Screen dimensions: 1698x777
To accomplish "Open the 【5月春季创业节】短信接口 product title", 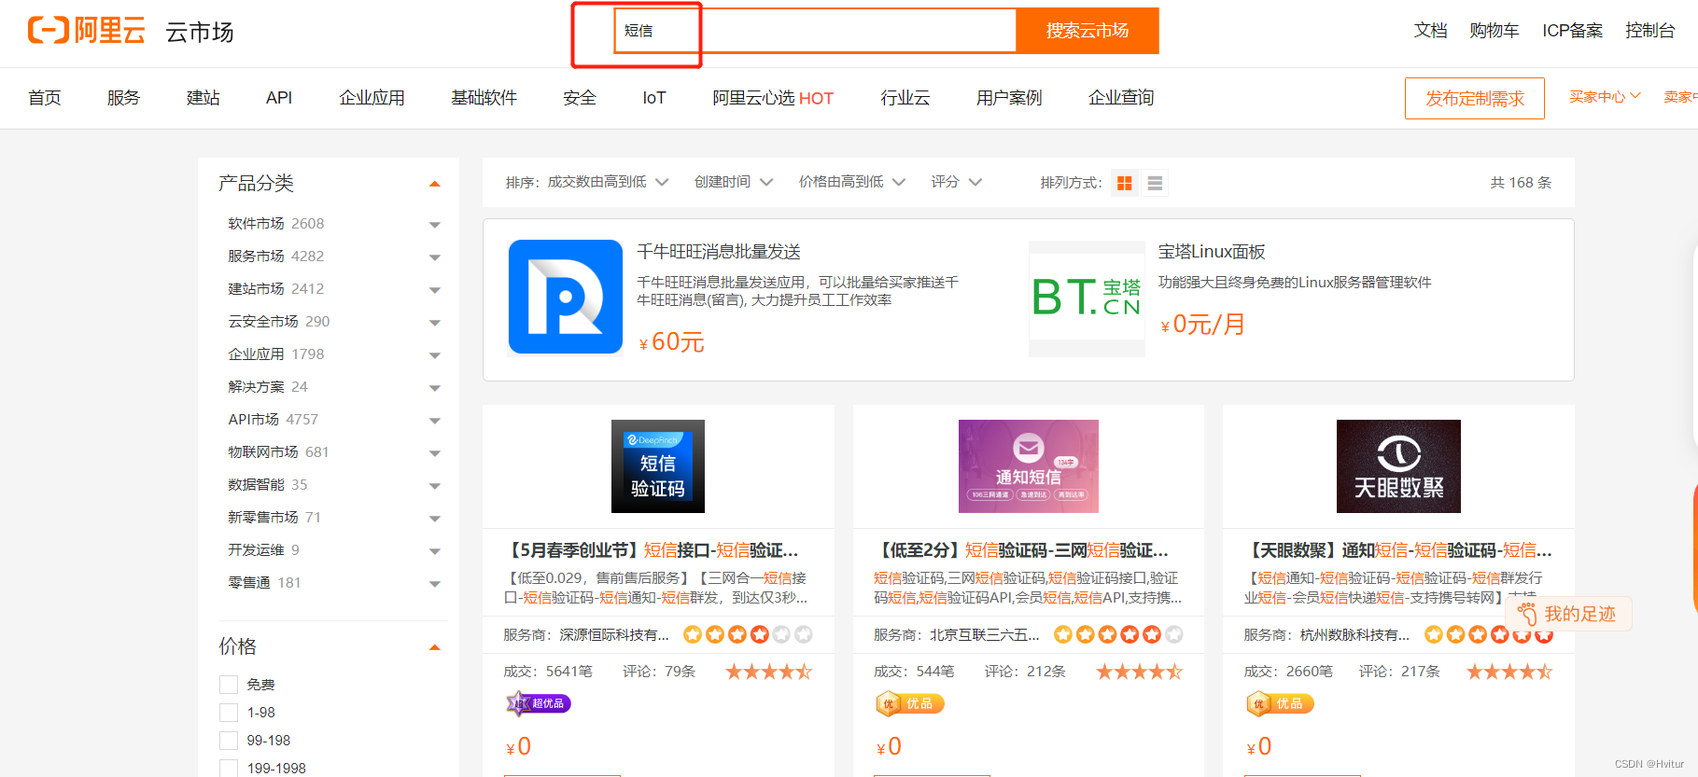I will click(651, 550).
